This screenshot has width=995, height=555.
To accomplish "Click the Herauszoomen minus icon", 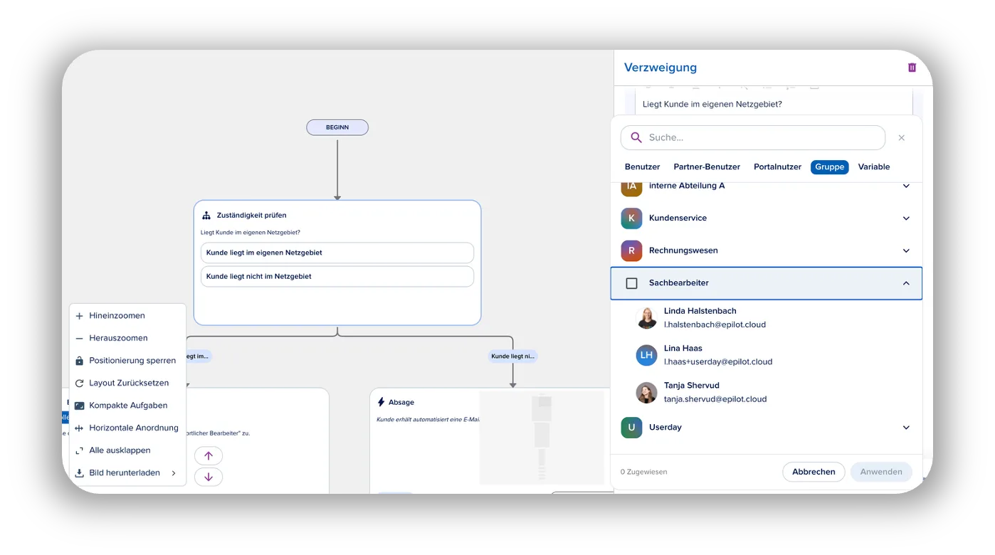I will tap(80, 339).
